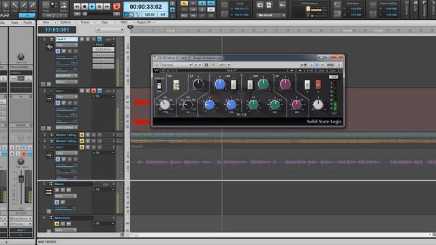Click the plugin redo arrow in the Waves bar
The image size is (436, 245).
click(x=172, y=71)
